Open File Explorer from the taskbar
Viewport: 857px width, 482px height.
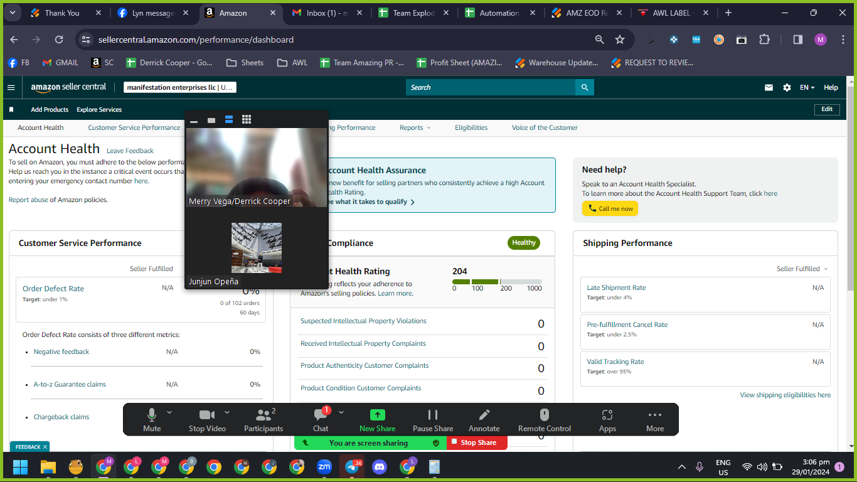pyautogui.click(x=48, y=467)
